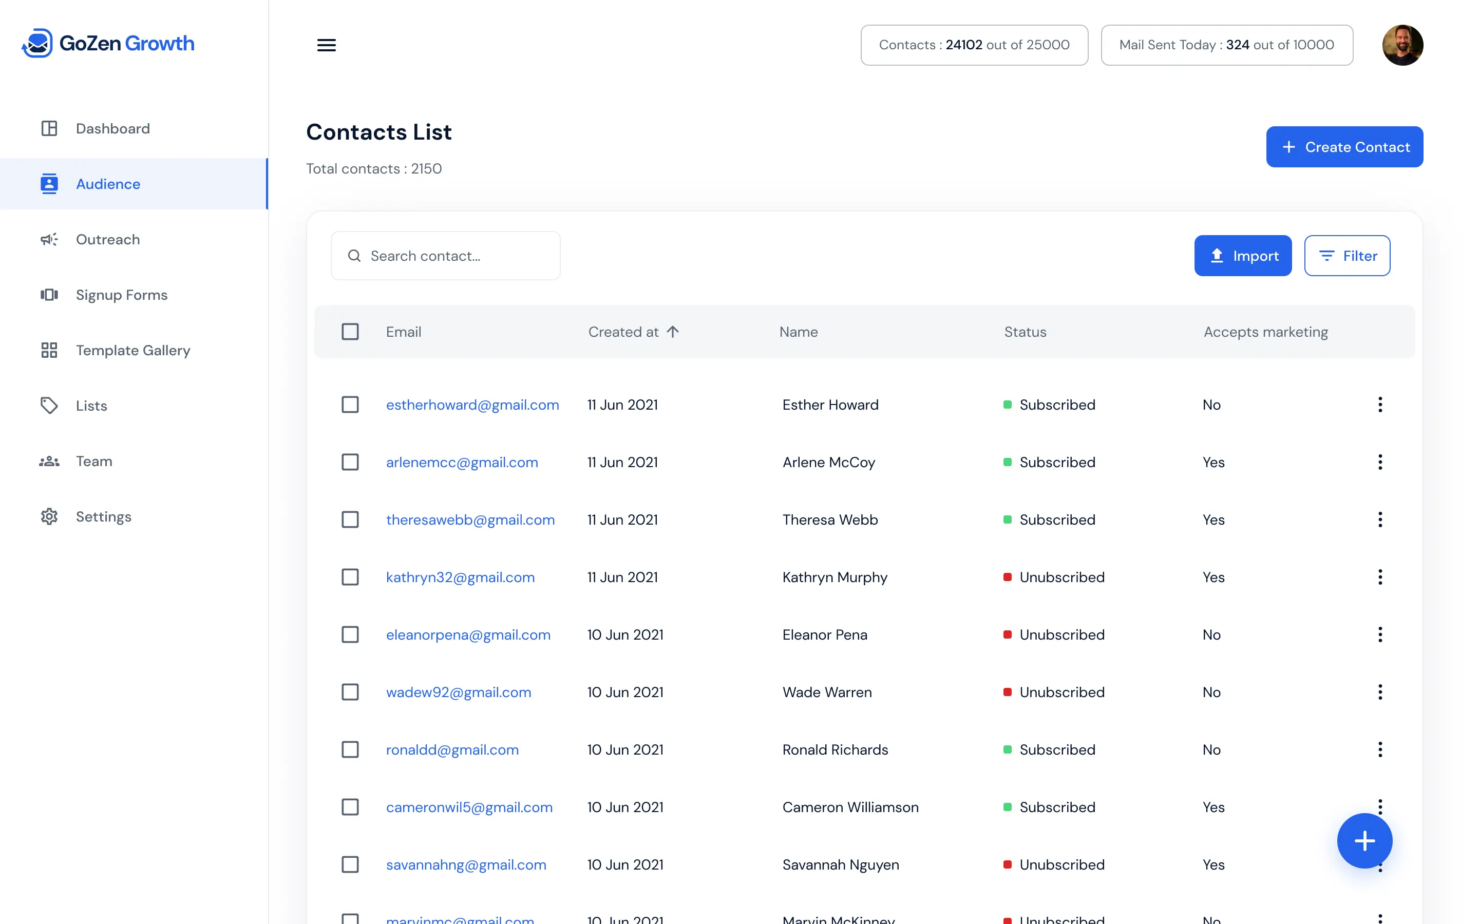This screenshot has width=1479, height=924.
Task: Open the Outreach megaphone icon
Action: [x=49, y=239]
